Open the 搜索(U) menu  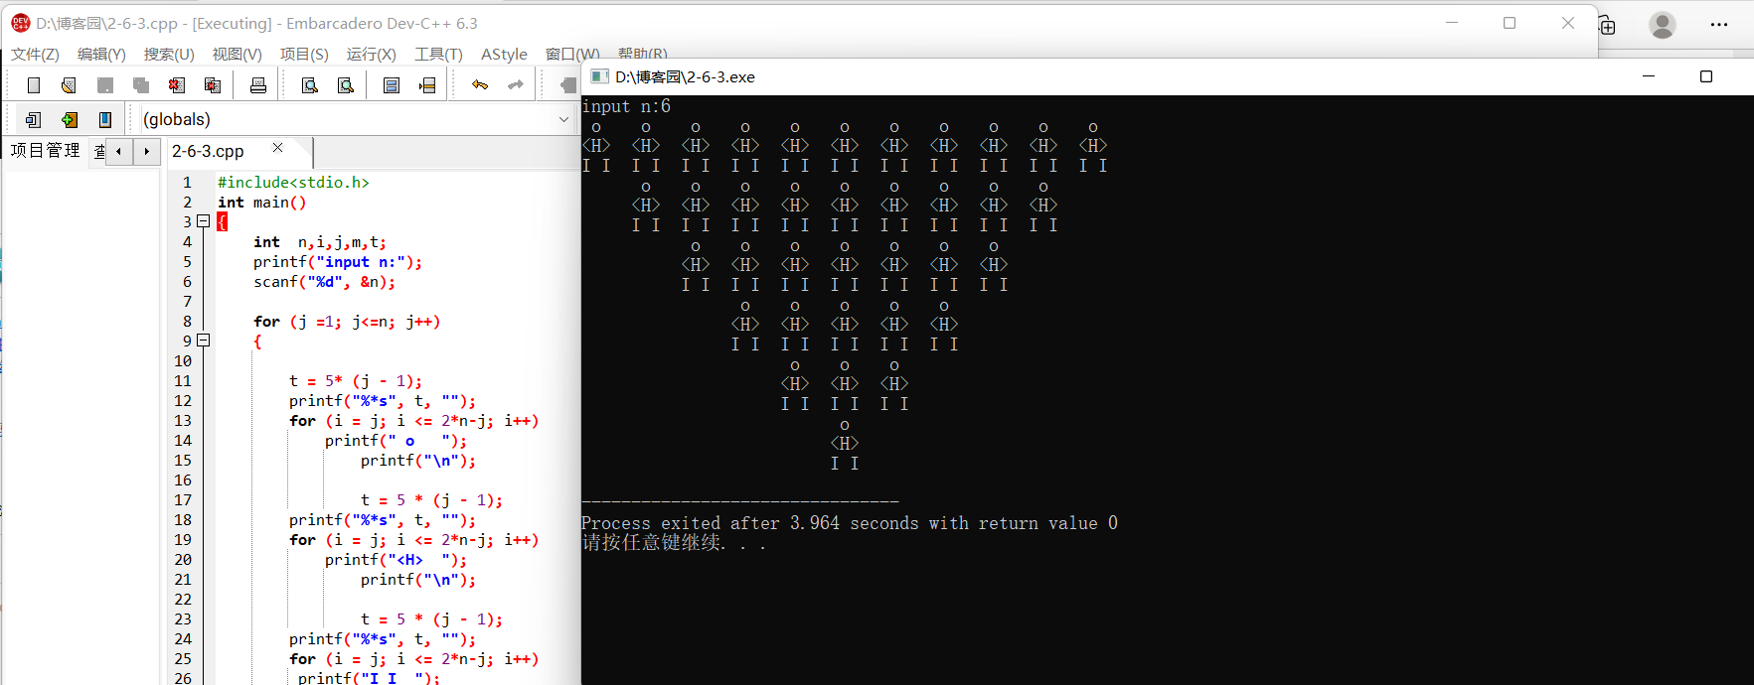tap(169, 55)
